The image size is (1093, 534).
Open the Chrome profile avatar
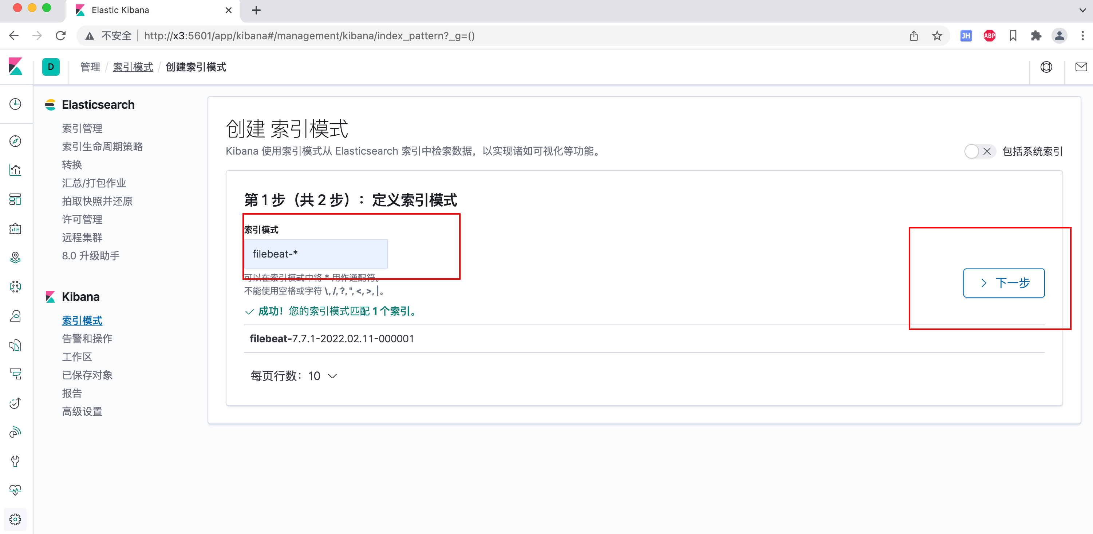click(x=1060, y=36)
